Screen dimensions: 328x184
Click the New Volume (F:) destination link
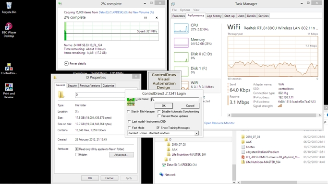(x=143, y=12)
